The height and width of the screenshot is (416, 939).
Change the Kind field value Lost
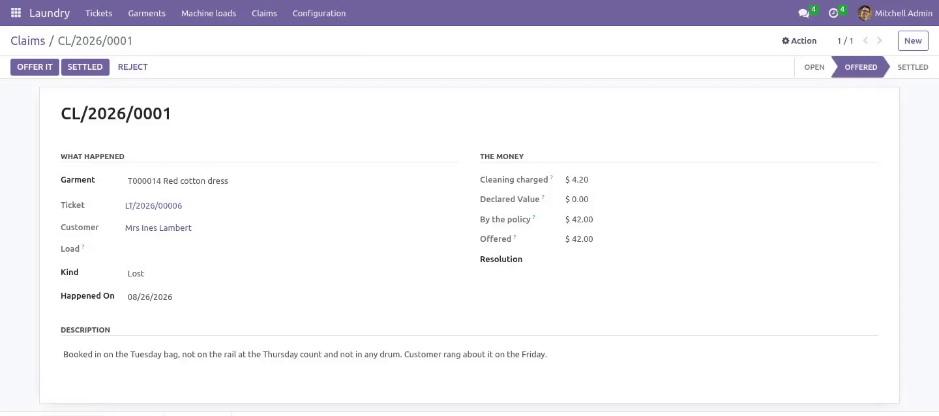[292, 273]
